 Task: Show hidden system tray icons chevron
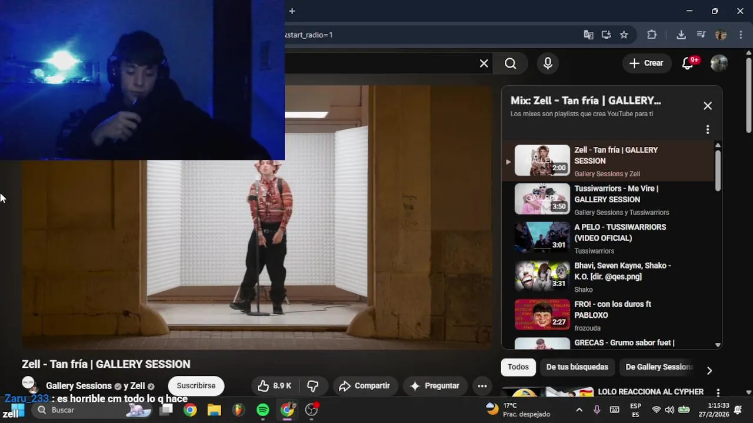(x=579, y=410)
